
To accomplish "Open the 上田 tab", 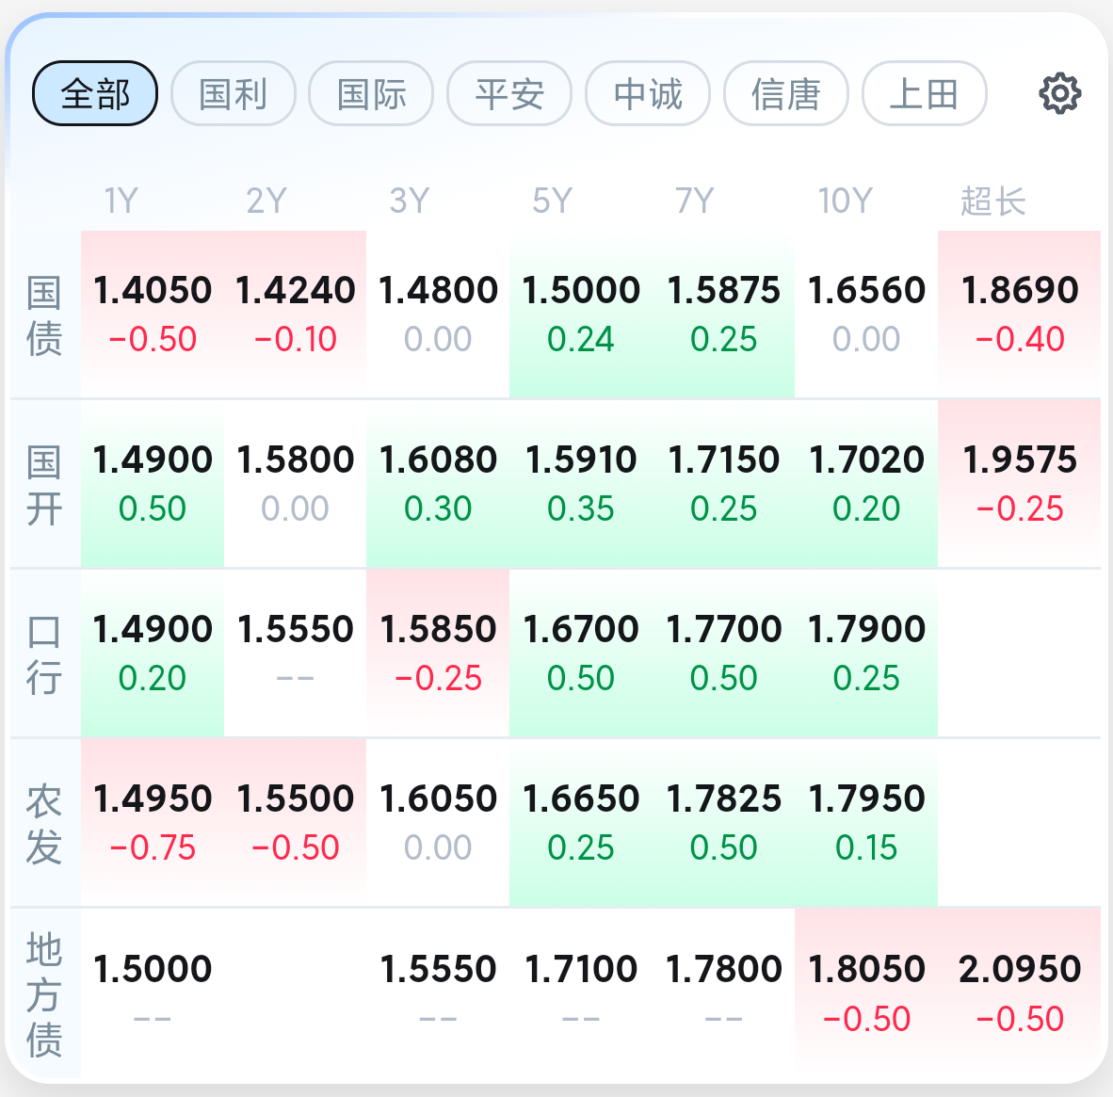I will click(x=925, y=93).
